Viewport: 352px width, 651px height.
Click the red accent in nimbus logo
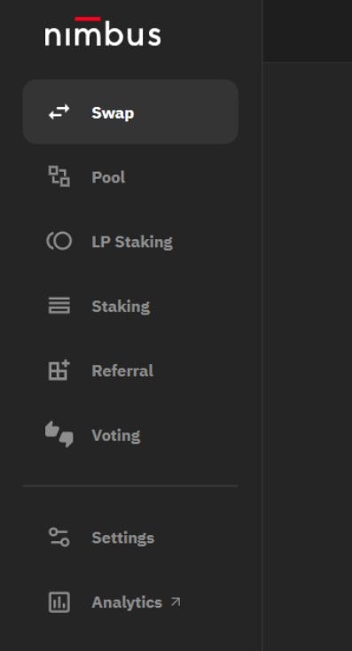pos(88,19)
